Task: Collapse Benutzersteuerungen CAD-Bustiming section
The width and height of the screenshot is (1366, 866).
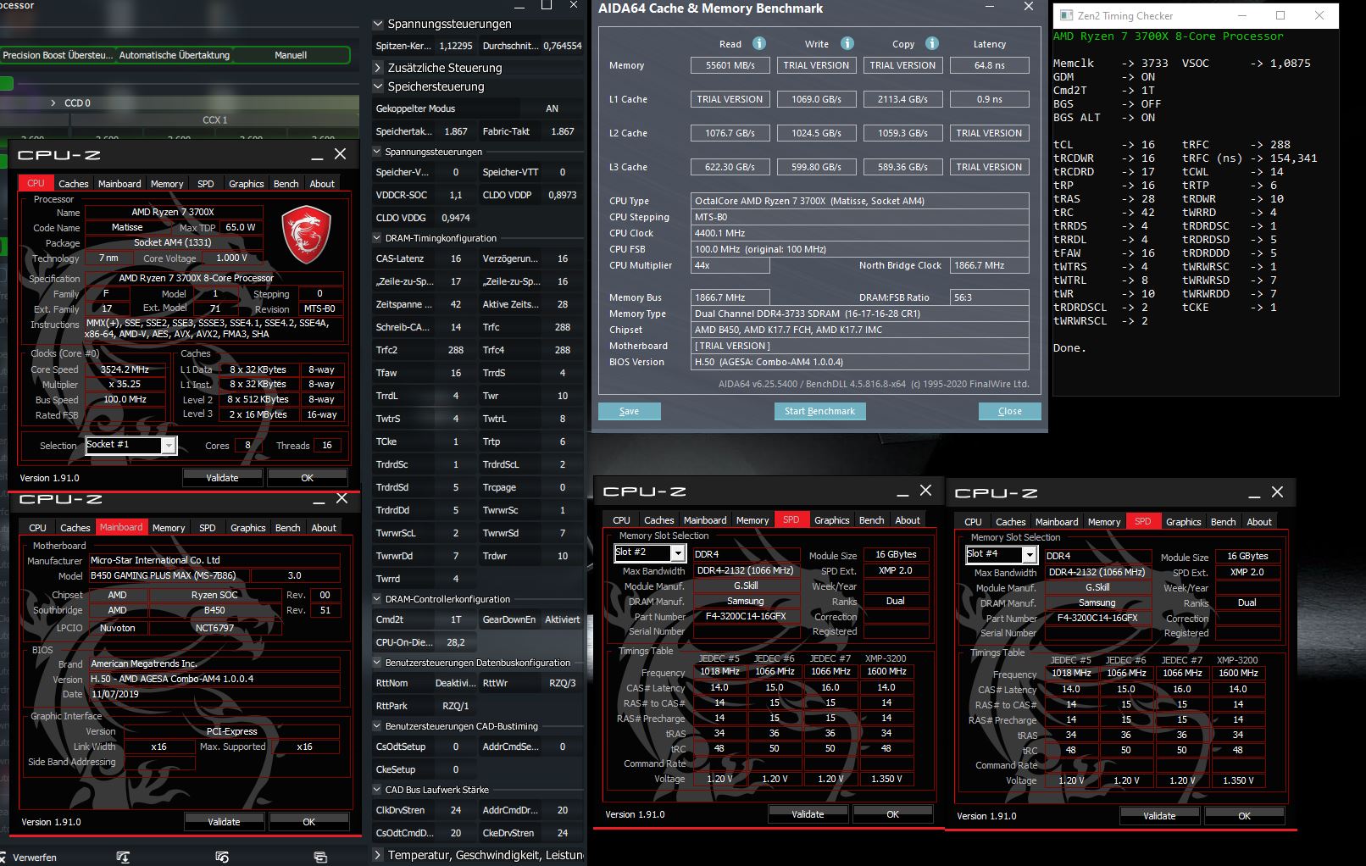Action: 377,726
